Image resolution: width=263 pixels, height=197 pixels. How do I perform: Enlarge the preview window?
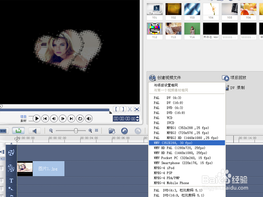137,109
